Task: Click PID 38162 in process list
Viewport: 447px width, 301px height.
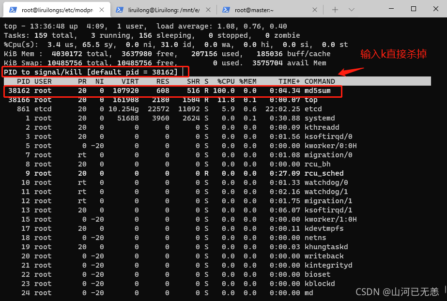Action: coord(19,91)
